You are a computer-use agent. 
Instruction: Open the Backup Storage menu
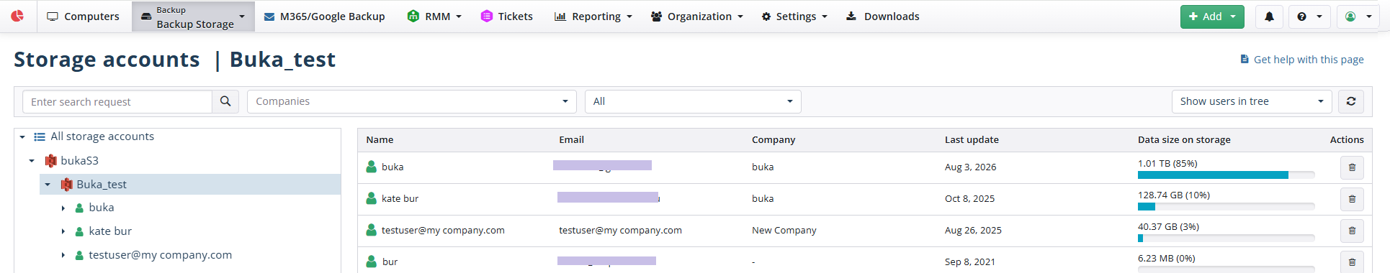coord(193,17)
